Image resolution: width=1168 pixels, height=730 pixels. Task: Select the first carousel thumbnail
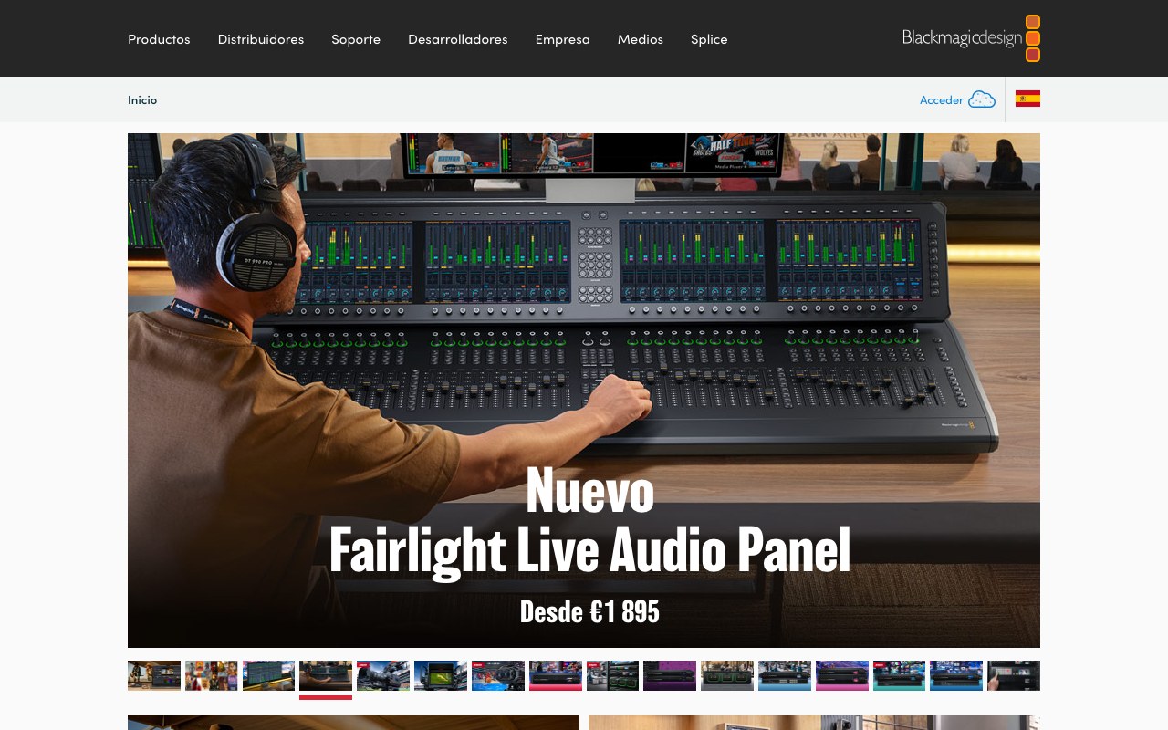(154, 675)
